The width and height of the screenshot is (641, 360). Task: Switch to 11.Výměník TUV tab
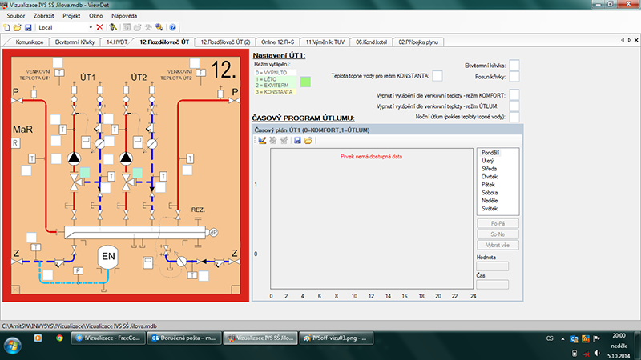[x=325, y=42]
